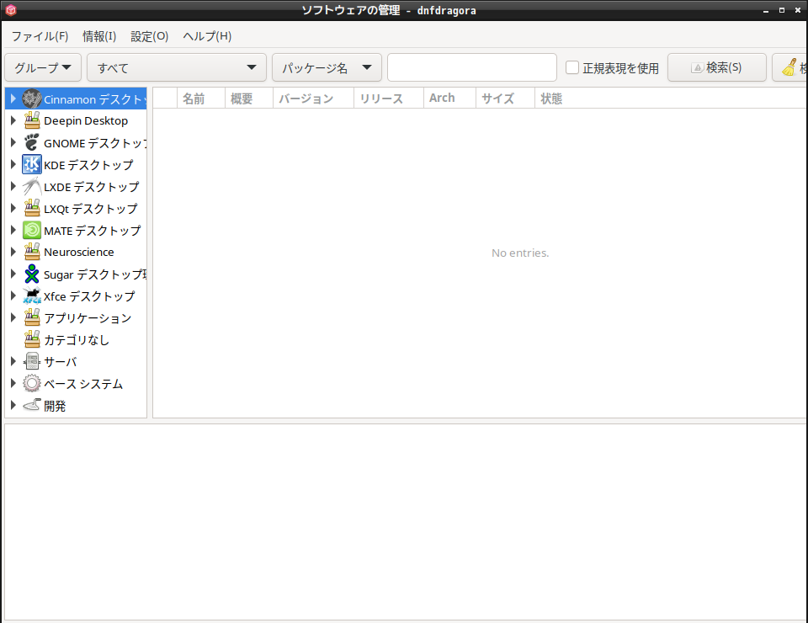Select the アプリケーション label

tap(88, 318)
